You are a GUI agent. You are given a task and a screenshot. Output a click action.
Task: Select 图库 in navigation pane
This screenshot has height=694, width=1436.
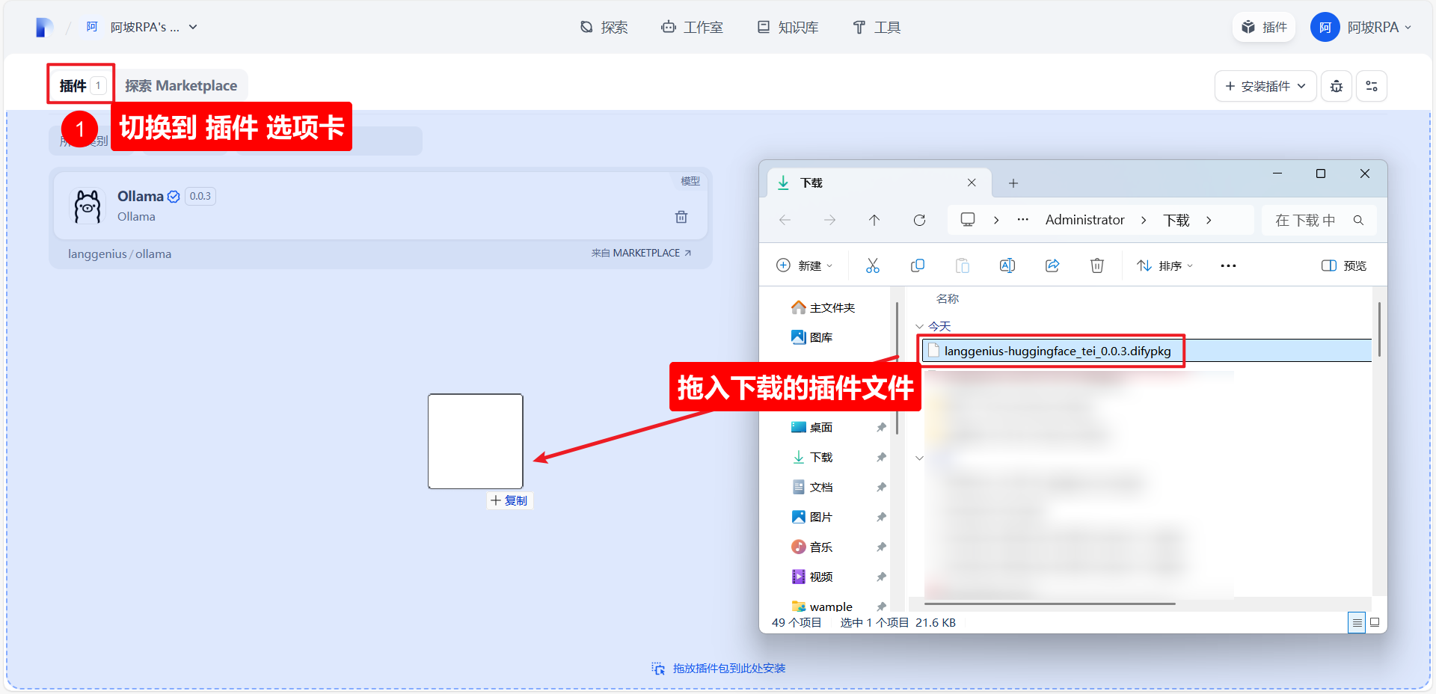pos(812,337)
